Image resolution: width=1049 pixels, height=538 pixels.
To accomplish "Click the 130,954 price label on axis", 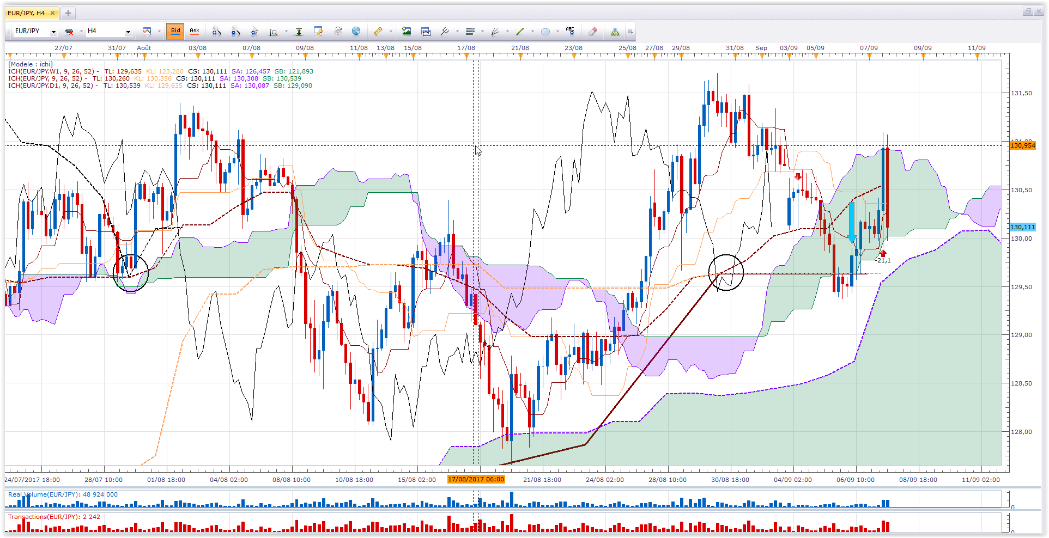I will (x=1022, y=145).
